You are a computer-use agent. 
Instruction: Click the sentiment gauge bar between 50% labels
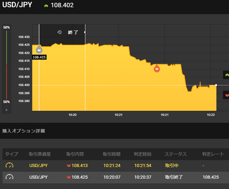7,65
